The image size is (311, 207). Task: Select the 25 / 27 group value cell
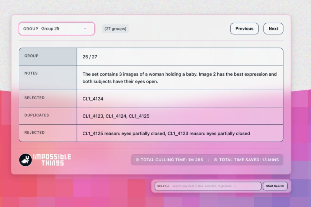tap(90, 57)
